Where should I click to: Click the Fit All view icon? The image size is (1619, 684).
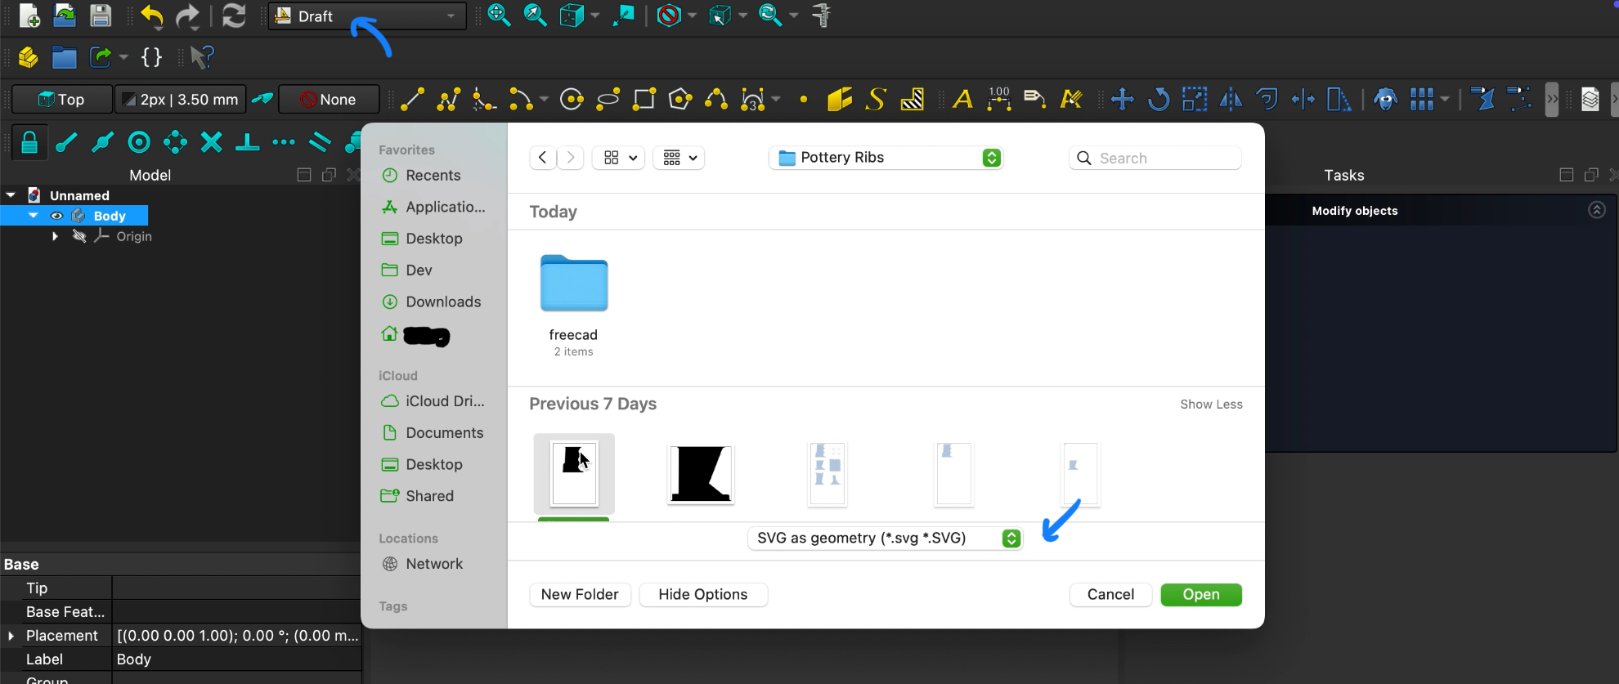[499, 16]
